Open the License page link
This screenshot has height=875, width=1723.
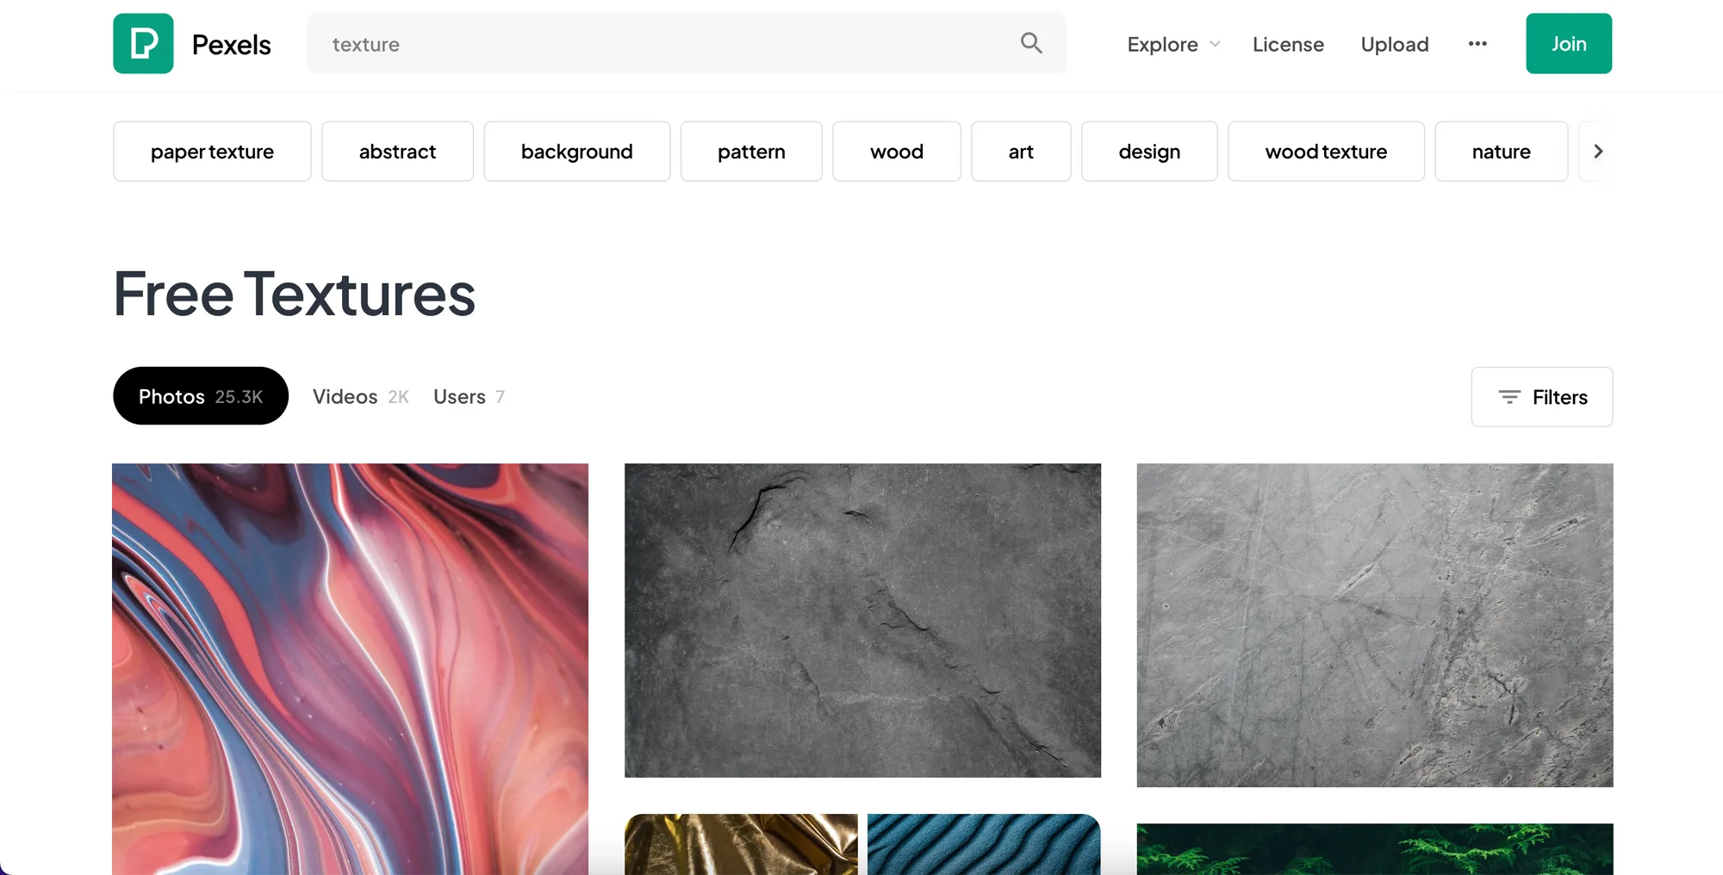[1288, 44]
